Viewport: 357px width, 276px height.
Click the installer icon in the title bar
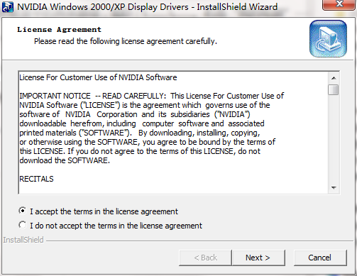[x=8, y=7]
